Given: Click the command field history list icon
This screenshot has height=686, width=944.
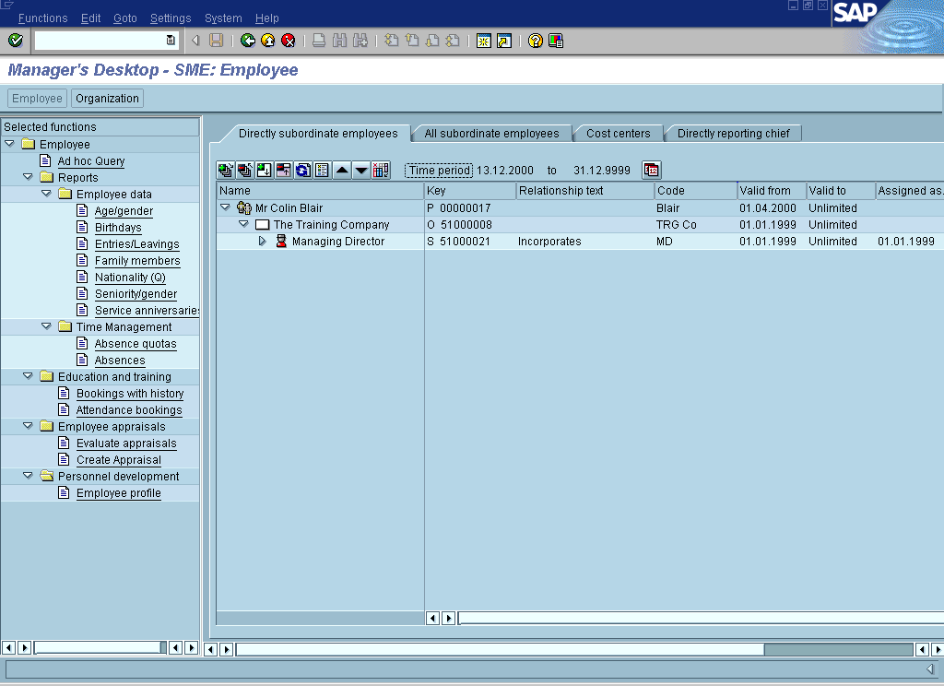Looking at the screenshot, I should click(171, 41).
